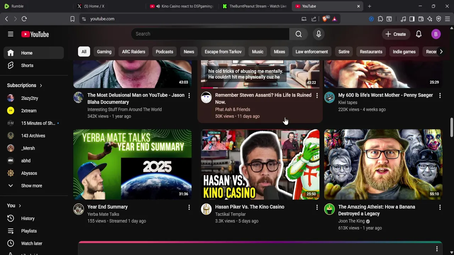Screen dimensions: 454x255
Task: Play the Hasan vs. Kino Casino thumbnail
Action: click(260, 164)
